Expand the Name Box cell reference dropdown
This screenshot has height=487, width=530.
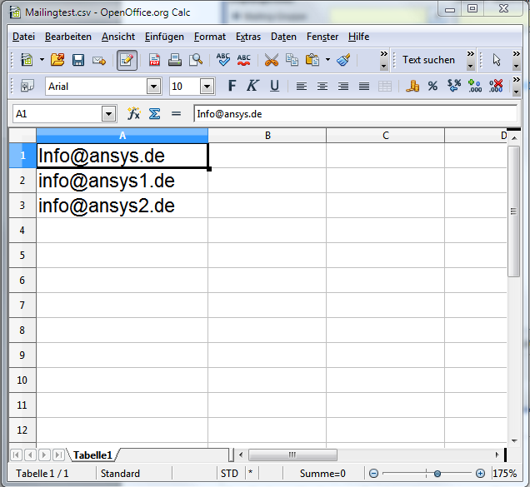108,114
